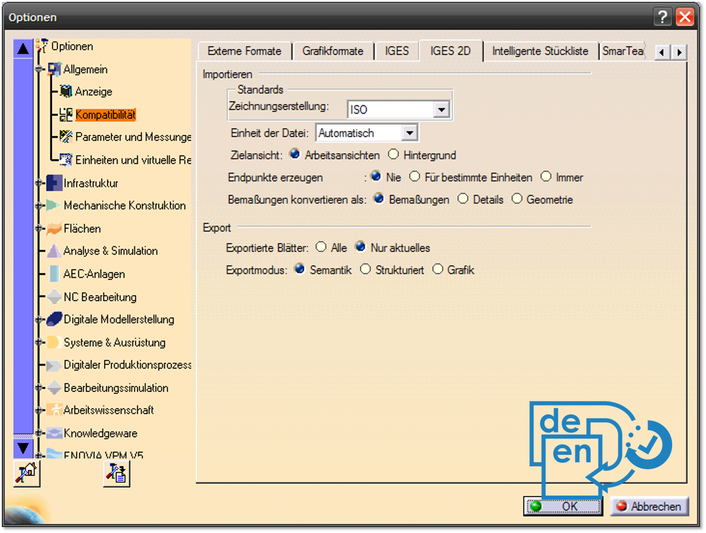The height and width of the screenshot is (533, 706).
Task: Click the Digitale Modellerstellung icon
Action: (x=54, y=319)
